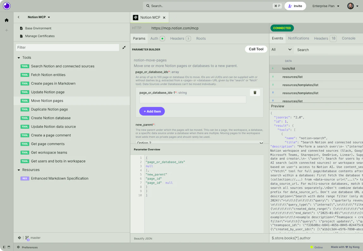Collapse the Tools tree section

(x=19, y=58)
